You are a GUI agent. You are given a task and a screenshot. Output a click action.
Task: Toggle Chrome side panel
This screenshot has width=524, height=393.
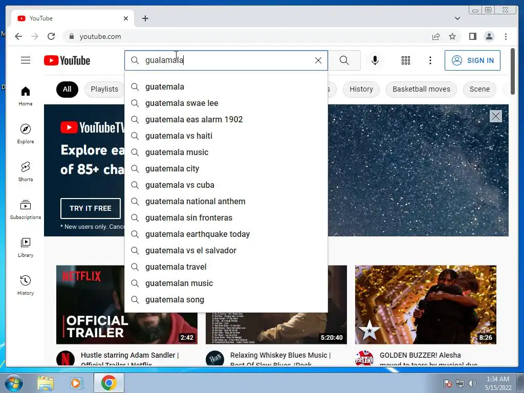(472, 36)
